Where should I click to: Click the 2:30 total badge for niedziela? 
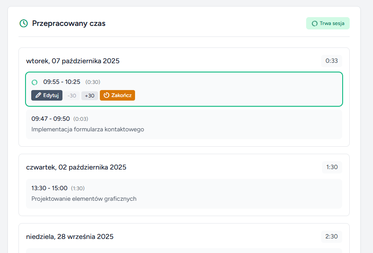click(331, 236)
